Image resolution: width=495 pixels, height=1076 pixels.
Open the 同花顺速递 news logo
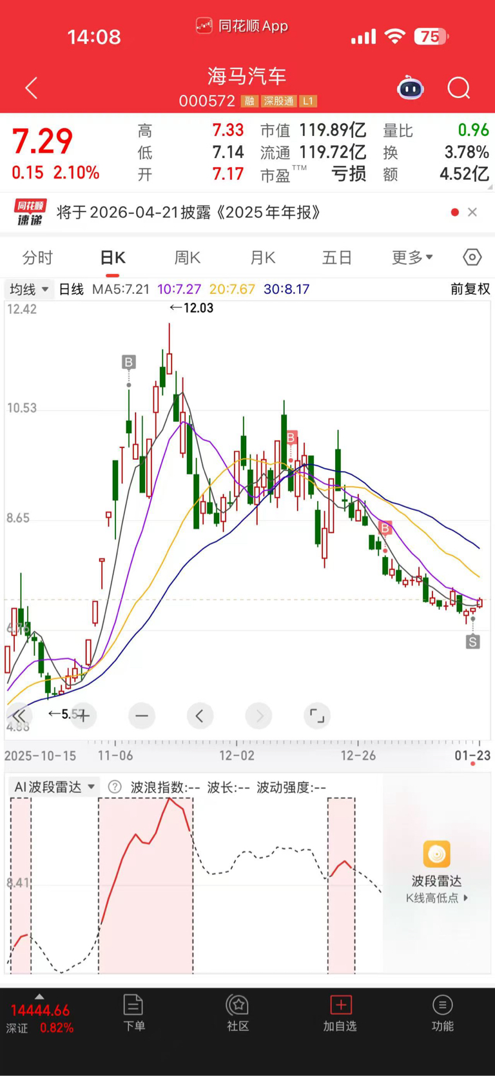(x=30, y=212)
